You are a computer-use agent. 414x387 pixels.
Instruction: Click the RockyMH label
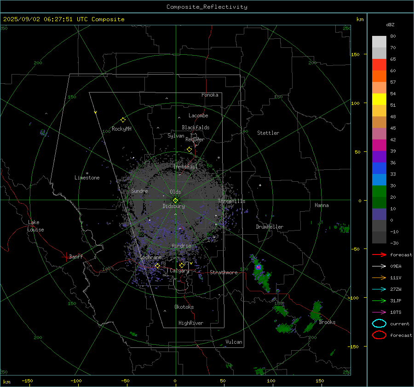[x=121, y=129]
